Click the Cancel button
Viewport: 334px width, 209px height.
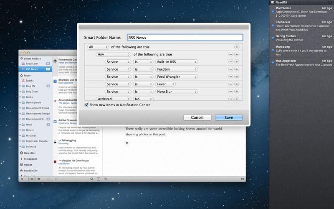(197, 117)
